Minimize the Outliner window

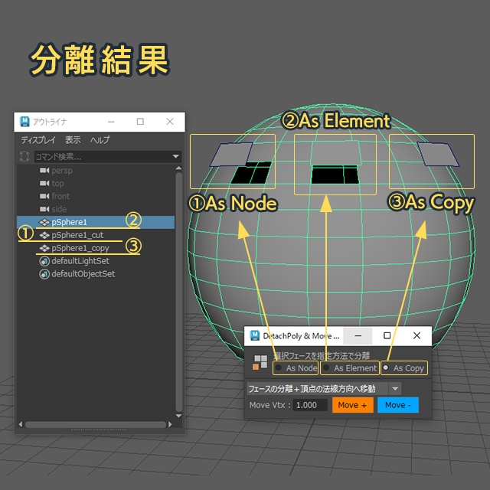tap(111, 122)
